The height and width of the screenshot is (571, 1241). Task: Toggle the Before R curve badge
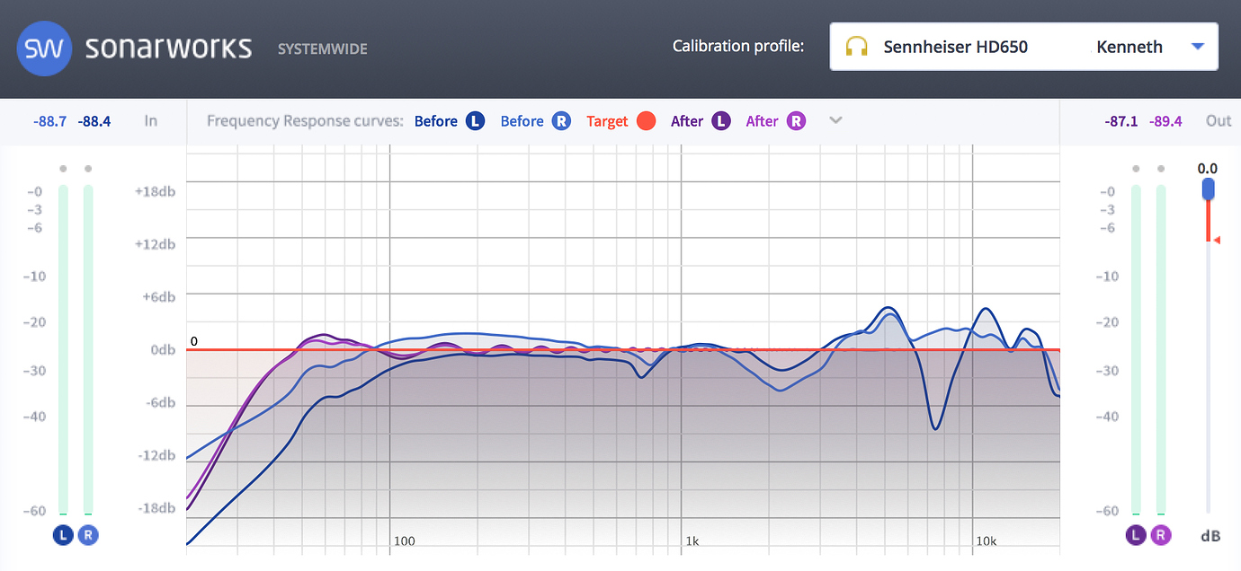click(x=561, y=121)
